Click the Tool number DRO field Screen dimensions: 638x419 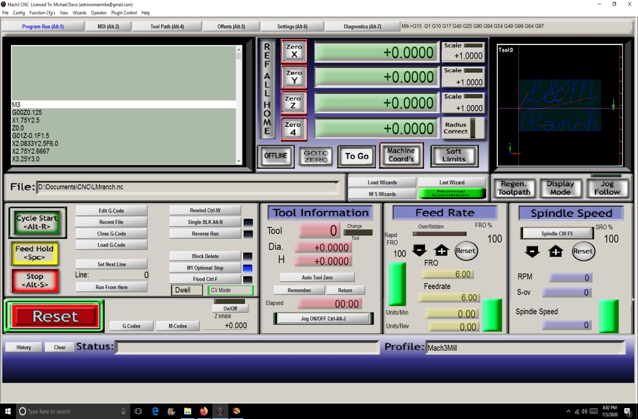coord(320,231)
